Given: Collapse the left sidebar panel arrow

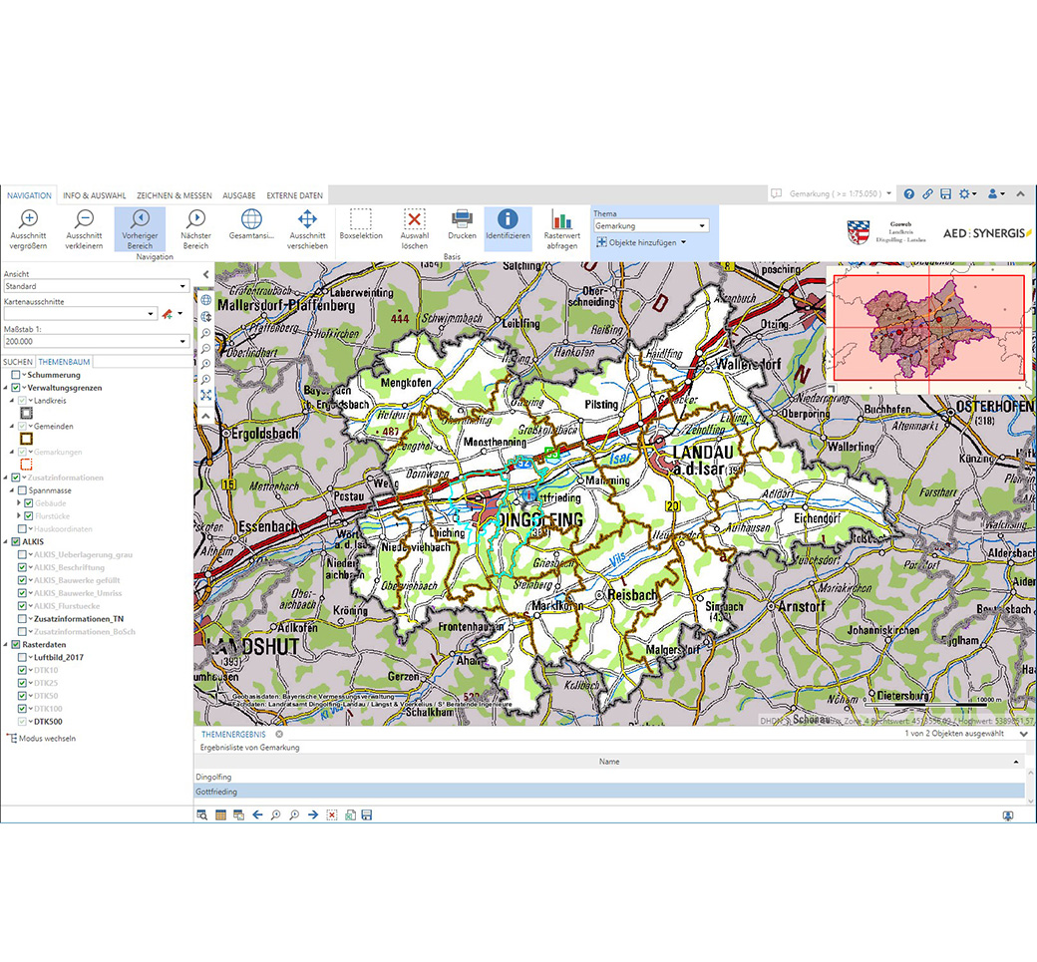Looking at the screenshot, I should click(206, 274).
